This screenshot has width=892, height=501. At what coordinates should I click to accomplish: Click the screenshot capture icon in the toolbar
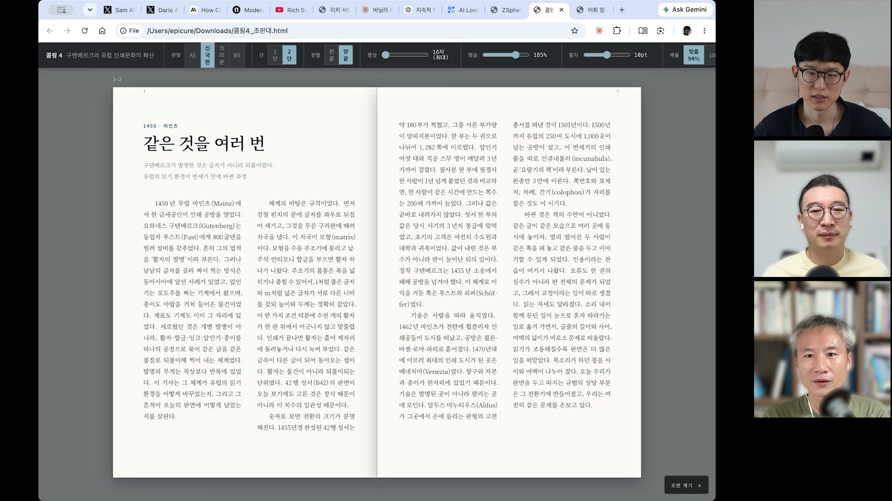click(x=661, y=31)
